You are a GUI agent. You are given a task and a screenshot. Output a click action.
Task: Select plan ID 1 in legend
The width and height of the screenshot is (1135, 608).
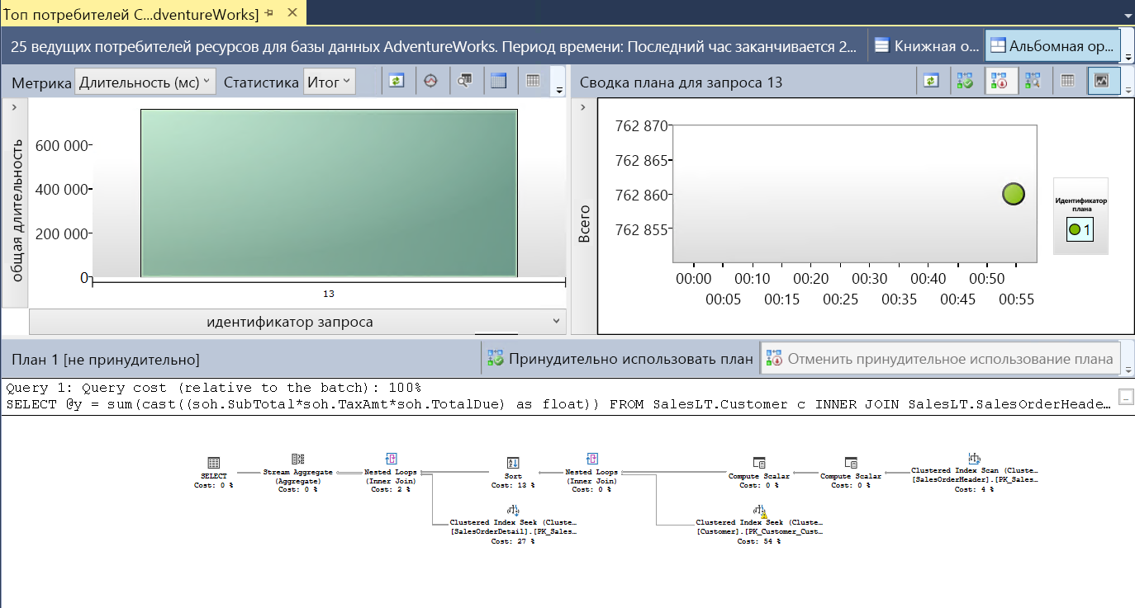click(1080, 229)
